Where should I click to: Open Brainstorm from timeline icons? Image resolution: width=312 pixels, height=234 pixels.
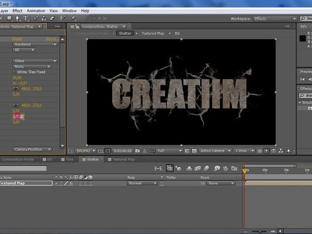217,168
